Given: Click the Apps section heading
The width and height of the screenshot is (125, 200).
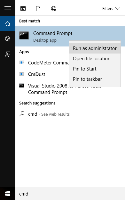Looking at the screenshot, I should [24, 52].
